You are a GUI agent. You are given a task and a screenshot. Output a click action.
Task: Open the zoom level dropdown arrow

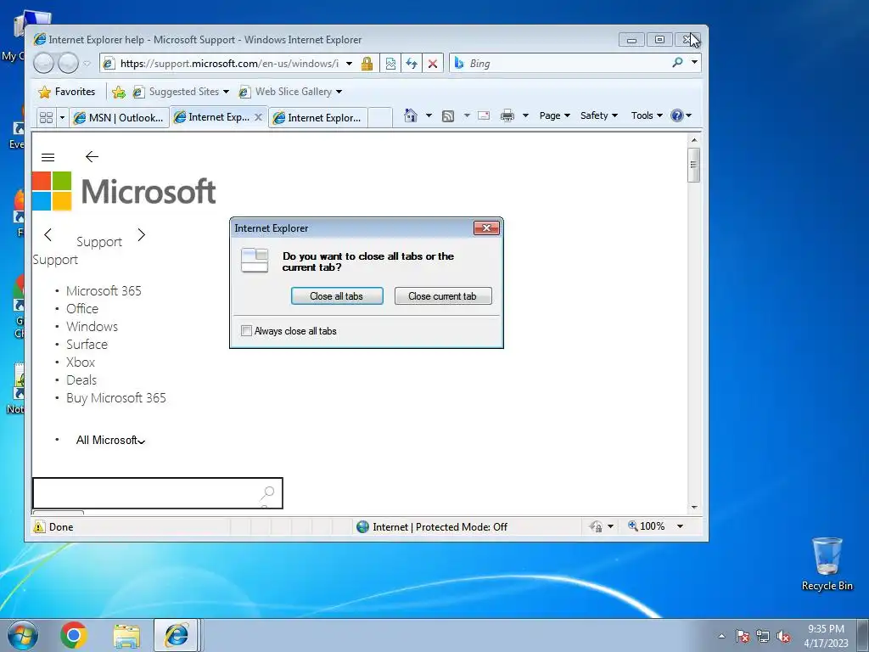680,526
